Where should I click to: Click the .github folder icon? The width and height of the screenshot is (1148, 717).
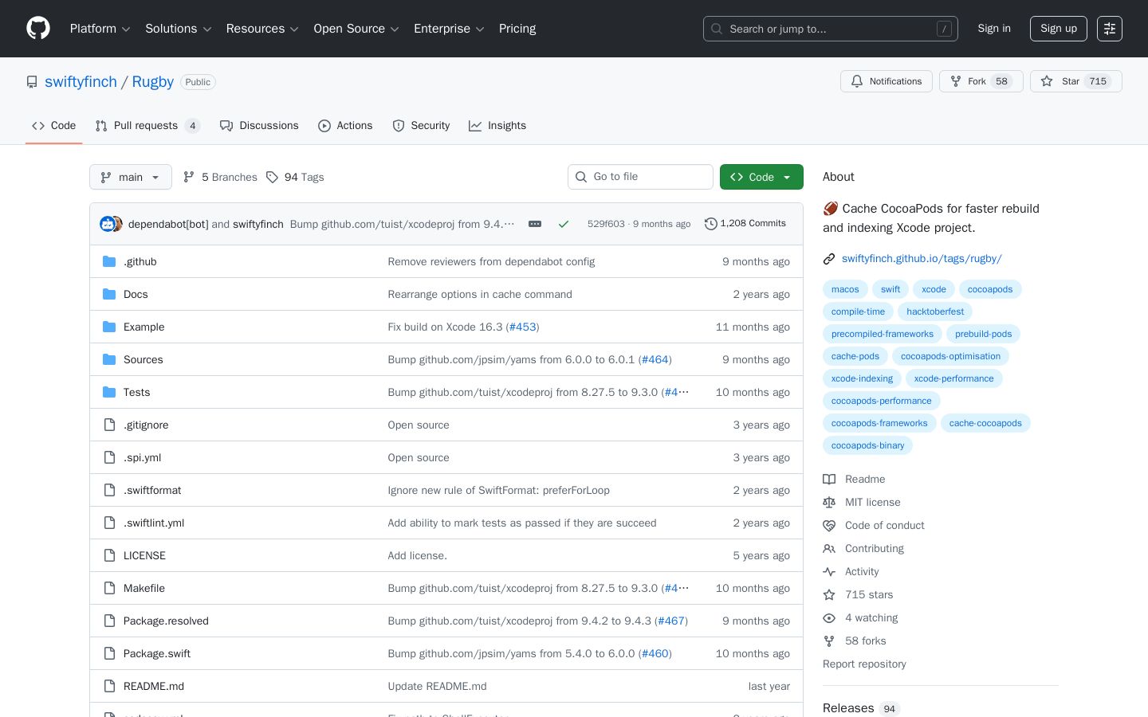(x=109, y=261)
